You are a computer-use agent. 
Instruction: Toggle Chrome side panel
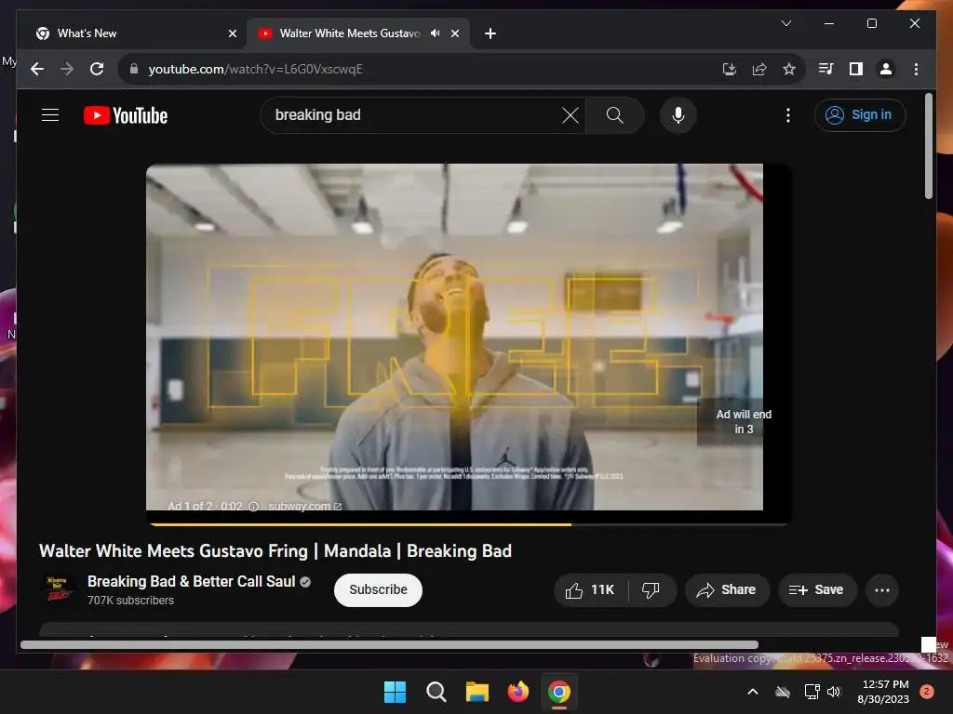[856, 69]
